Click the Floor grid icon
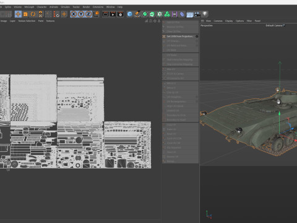Viewport: 297px width, 223px height. click(190, 14)
